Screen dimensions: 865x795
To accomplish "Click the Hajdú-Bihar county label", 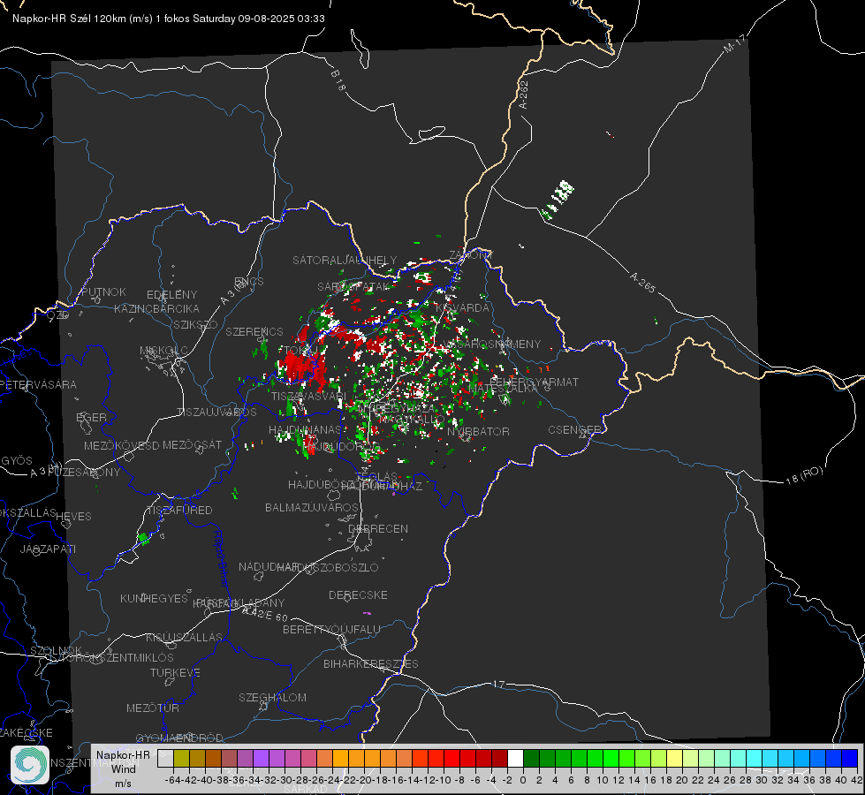I will (x=220, y=558).
